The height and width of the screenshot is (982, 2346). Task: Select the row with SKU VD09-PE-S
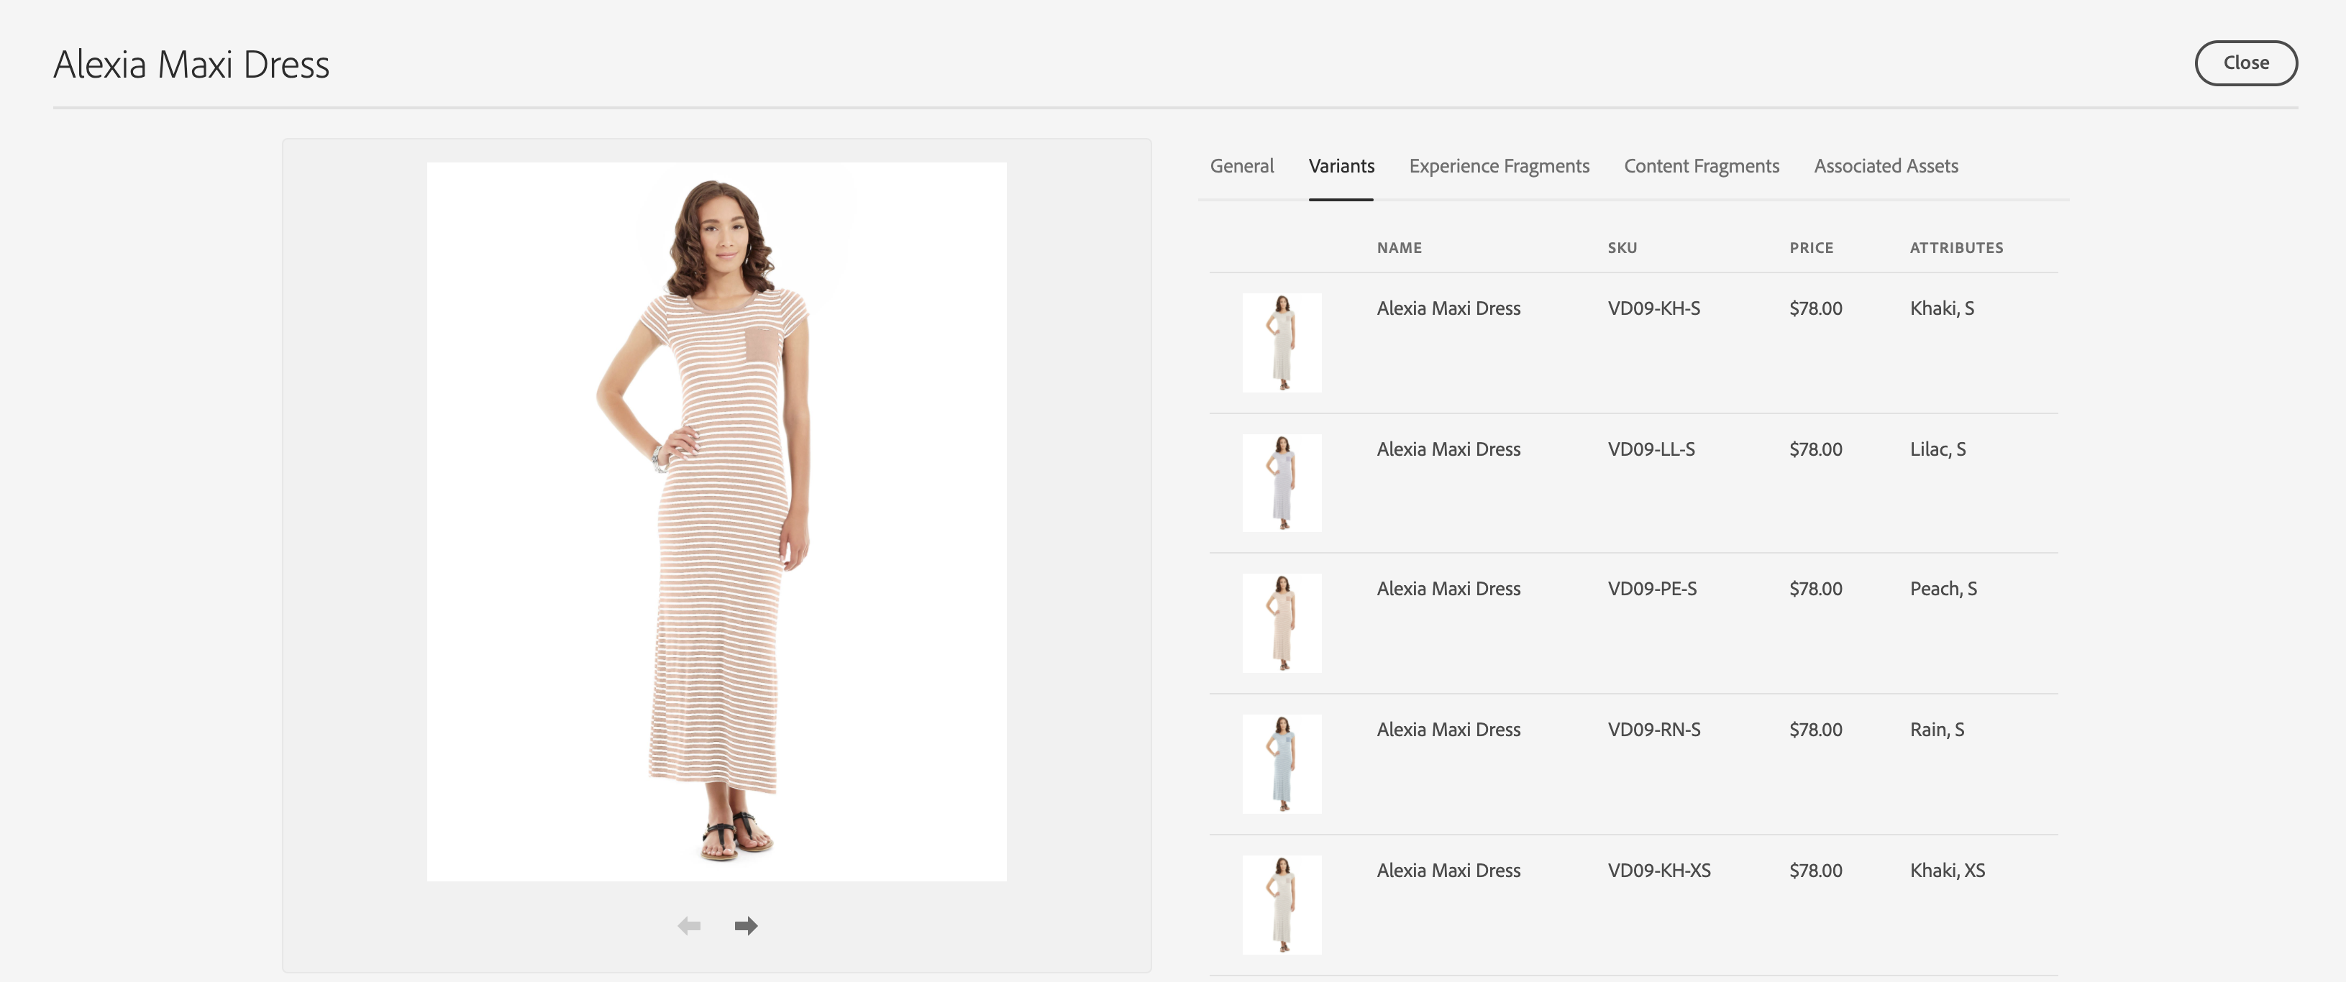(x=1651, y=589)
